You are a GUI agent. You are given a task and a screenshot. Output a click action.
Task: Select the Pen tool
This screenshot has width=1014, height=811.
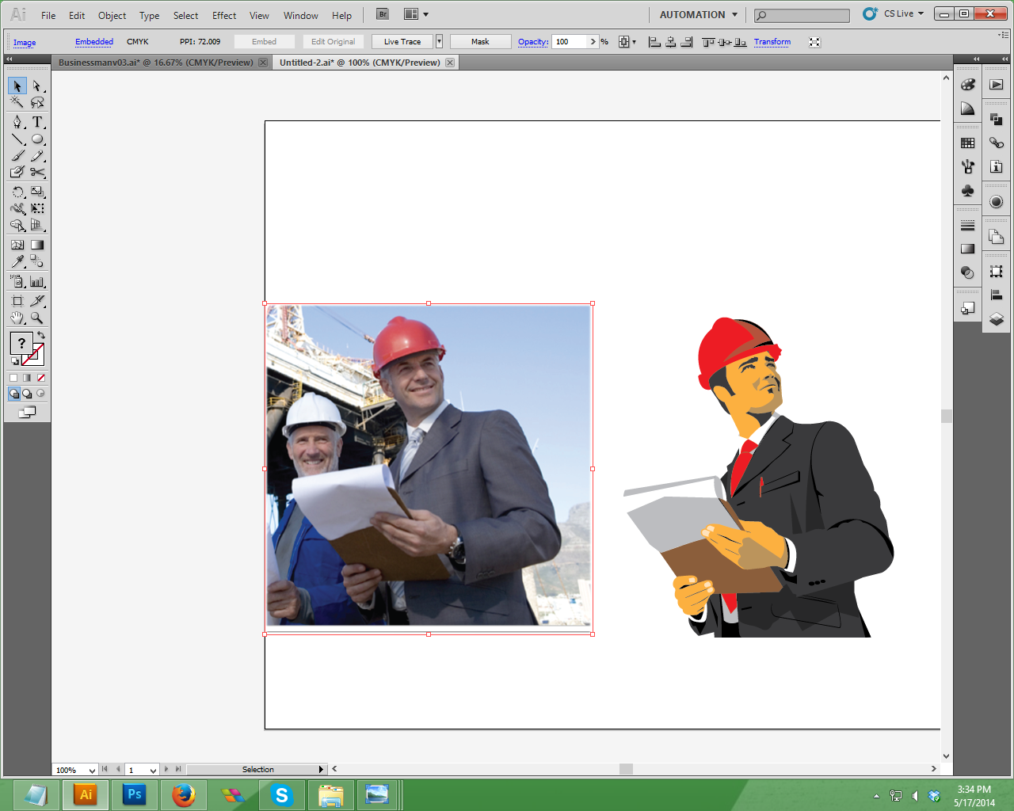(x=17, y=122)
